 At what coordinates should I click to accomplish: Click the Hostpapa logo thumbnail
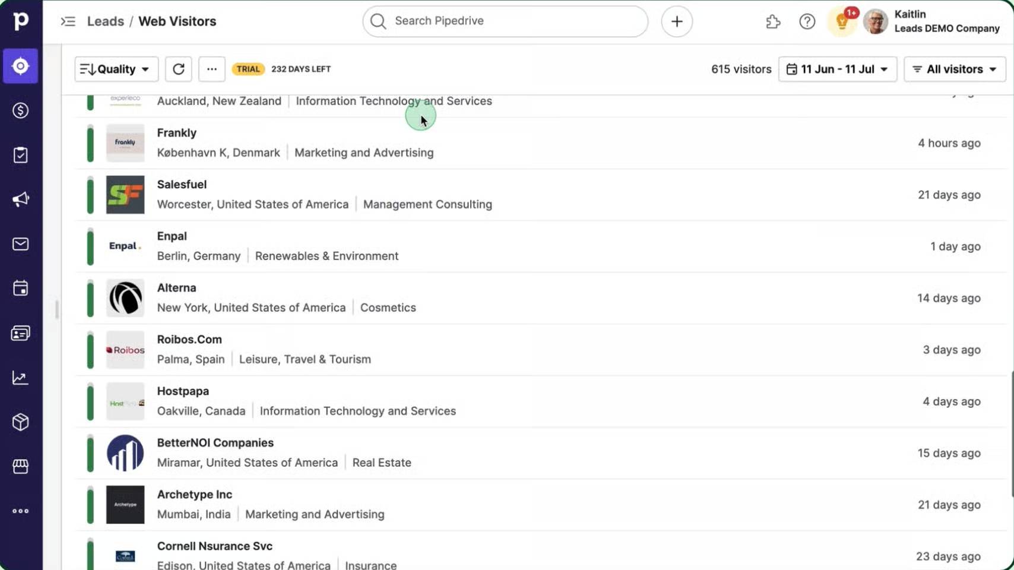point(125,401)
